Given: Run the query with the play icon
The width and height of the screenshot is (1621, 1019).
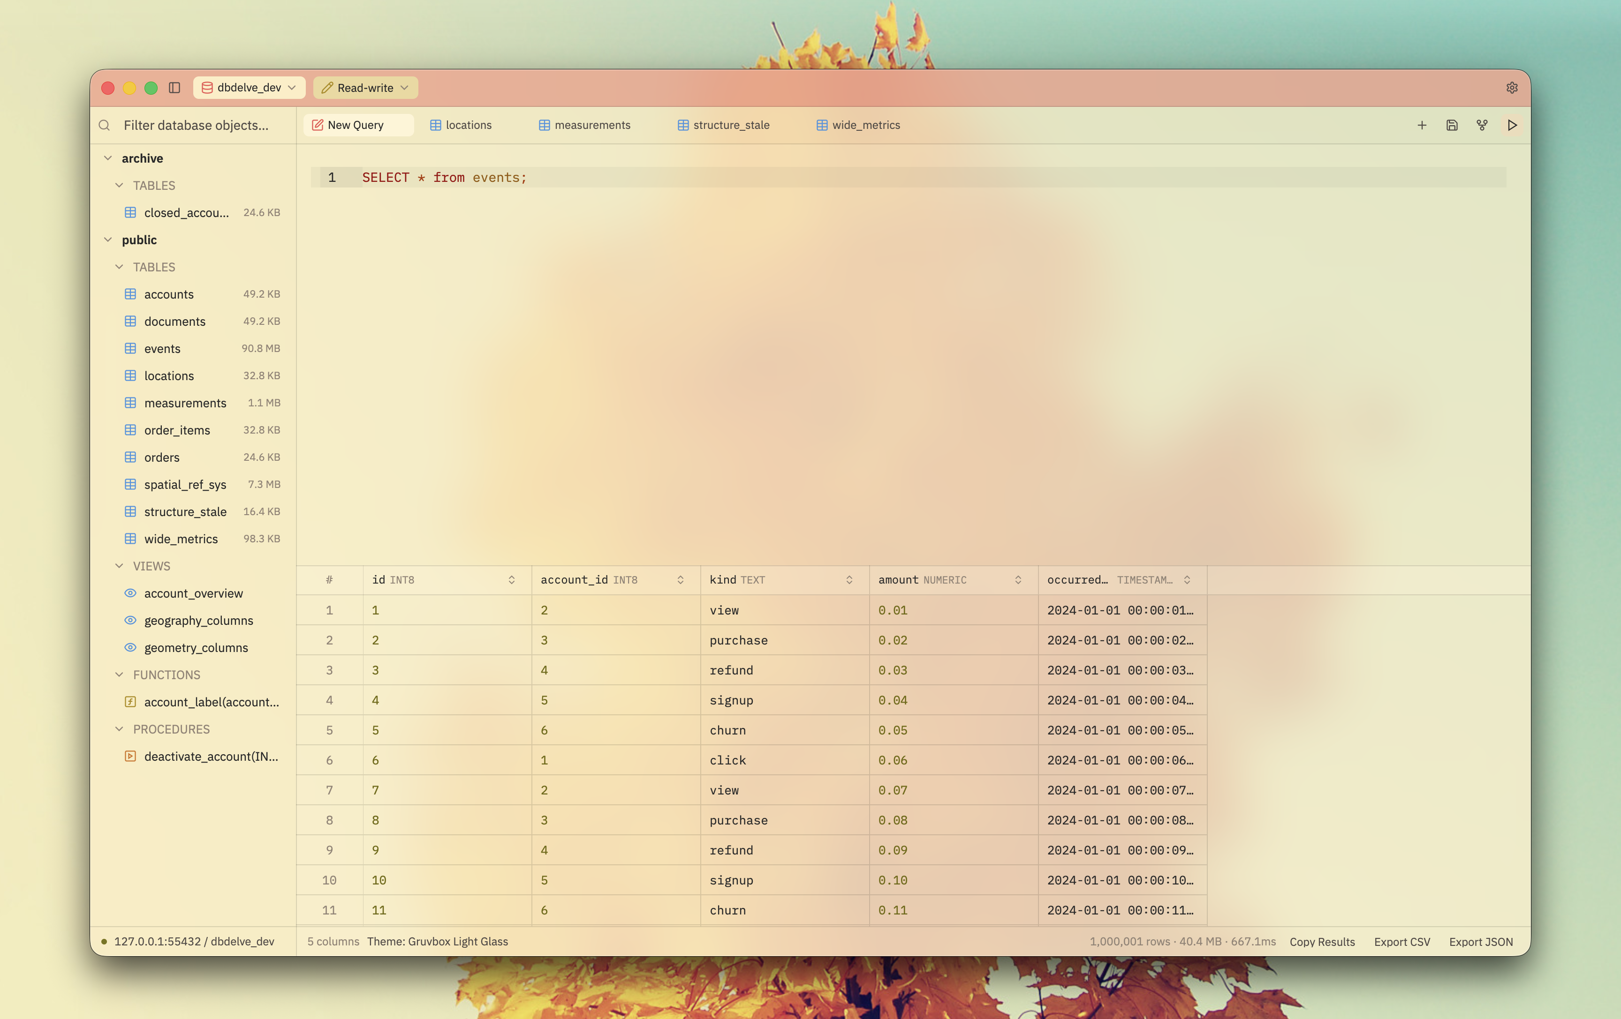Looking at the screenshot, I should [x=1512, y=125].
